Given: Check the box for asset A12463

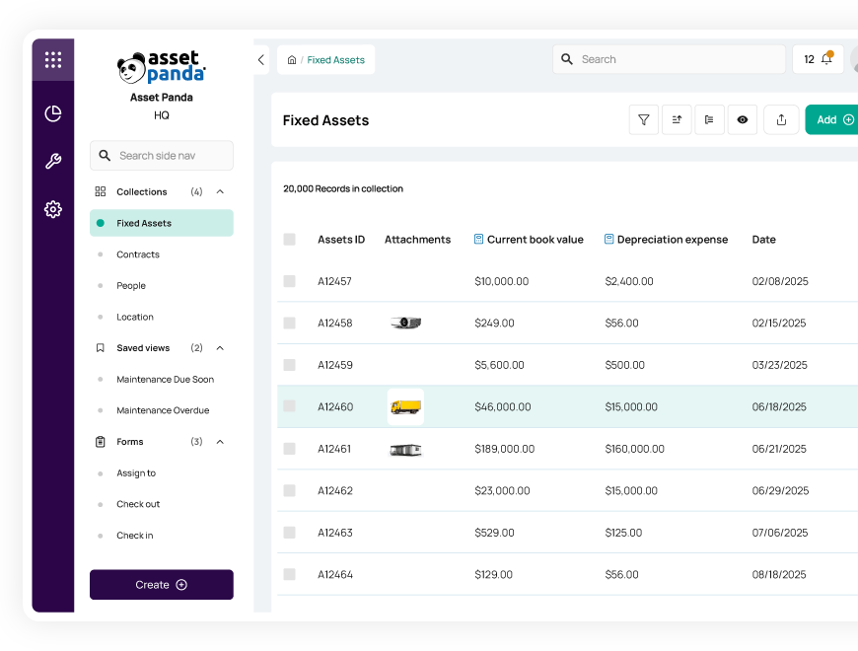Looking at the screenshot, I should 290,533.
